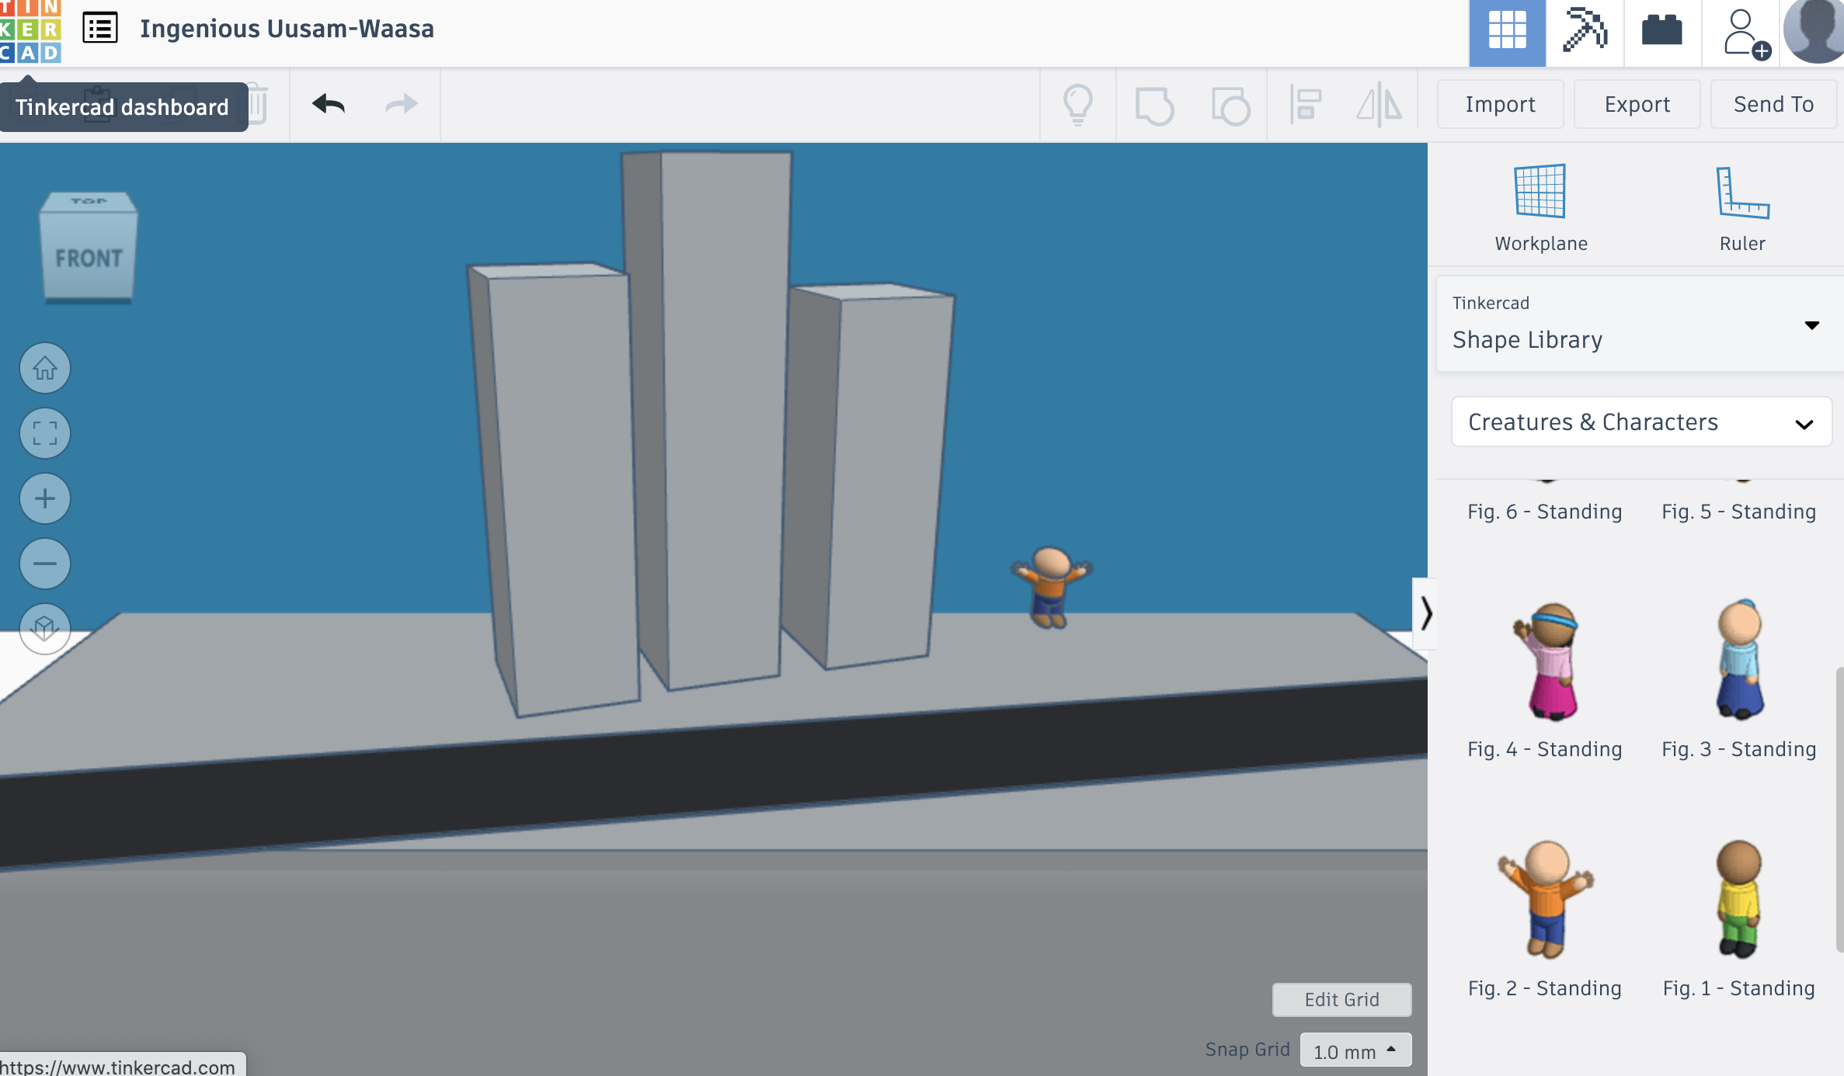Click the Fit all in view icon

[x=45, y=433]
